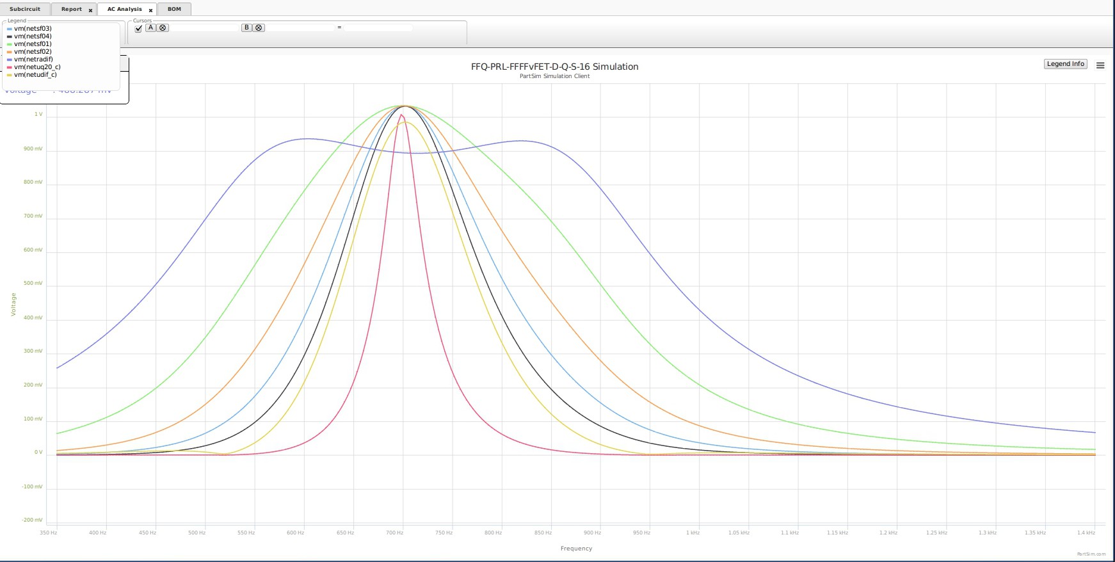Toggle vm(netsf03) trace in the legend

coord(32,29)
